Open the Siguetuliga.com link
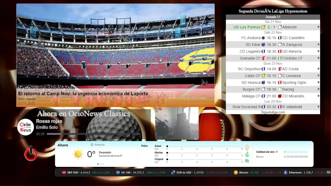The width and height of the screenshot is (331, 186). [273, 112]
